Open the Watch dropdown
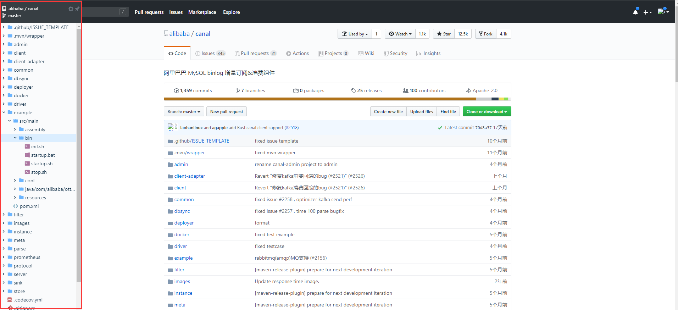The width and height of the screenshot is (678, 310). (400, 34)
